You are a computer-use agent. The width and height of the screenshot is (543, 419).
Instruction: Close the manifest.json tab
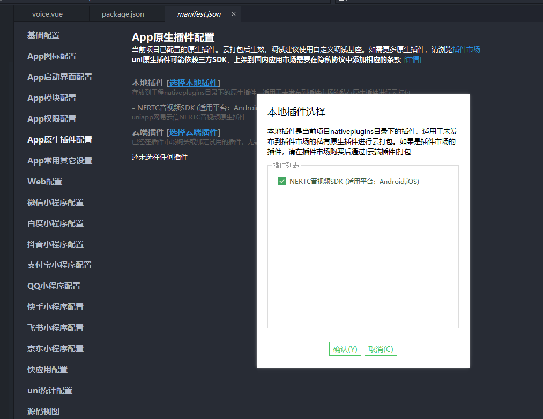pos(233,14)
